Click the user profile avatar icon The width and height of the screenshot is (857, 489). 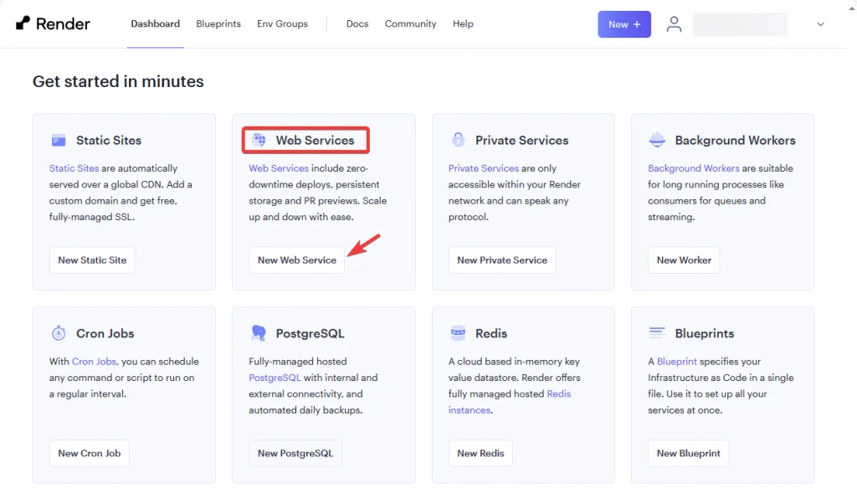coord(674,24)
